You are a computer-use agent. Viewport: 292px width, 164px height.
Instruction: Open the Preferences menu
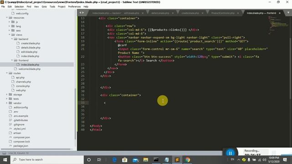74,6
